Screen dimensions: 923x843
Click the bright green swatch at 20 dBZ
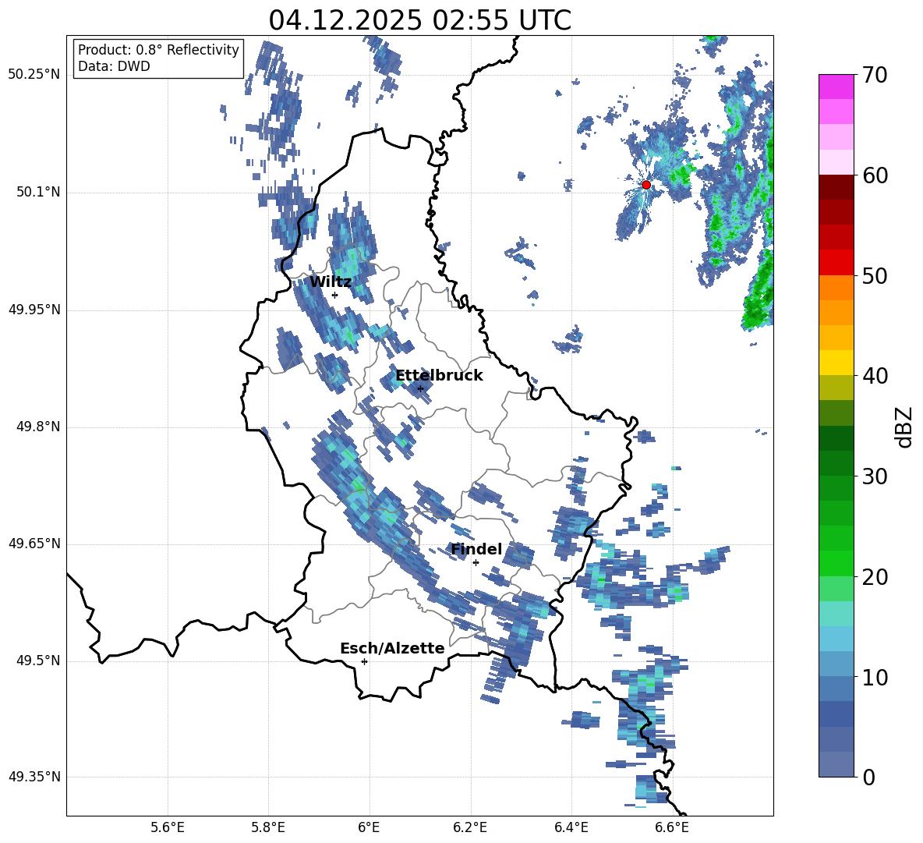[x=836, y=563]
